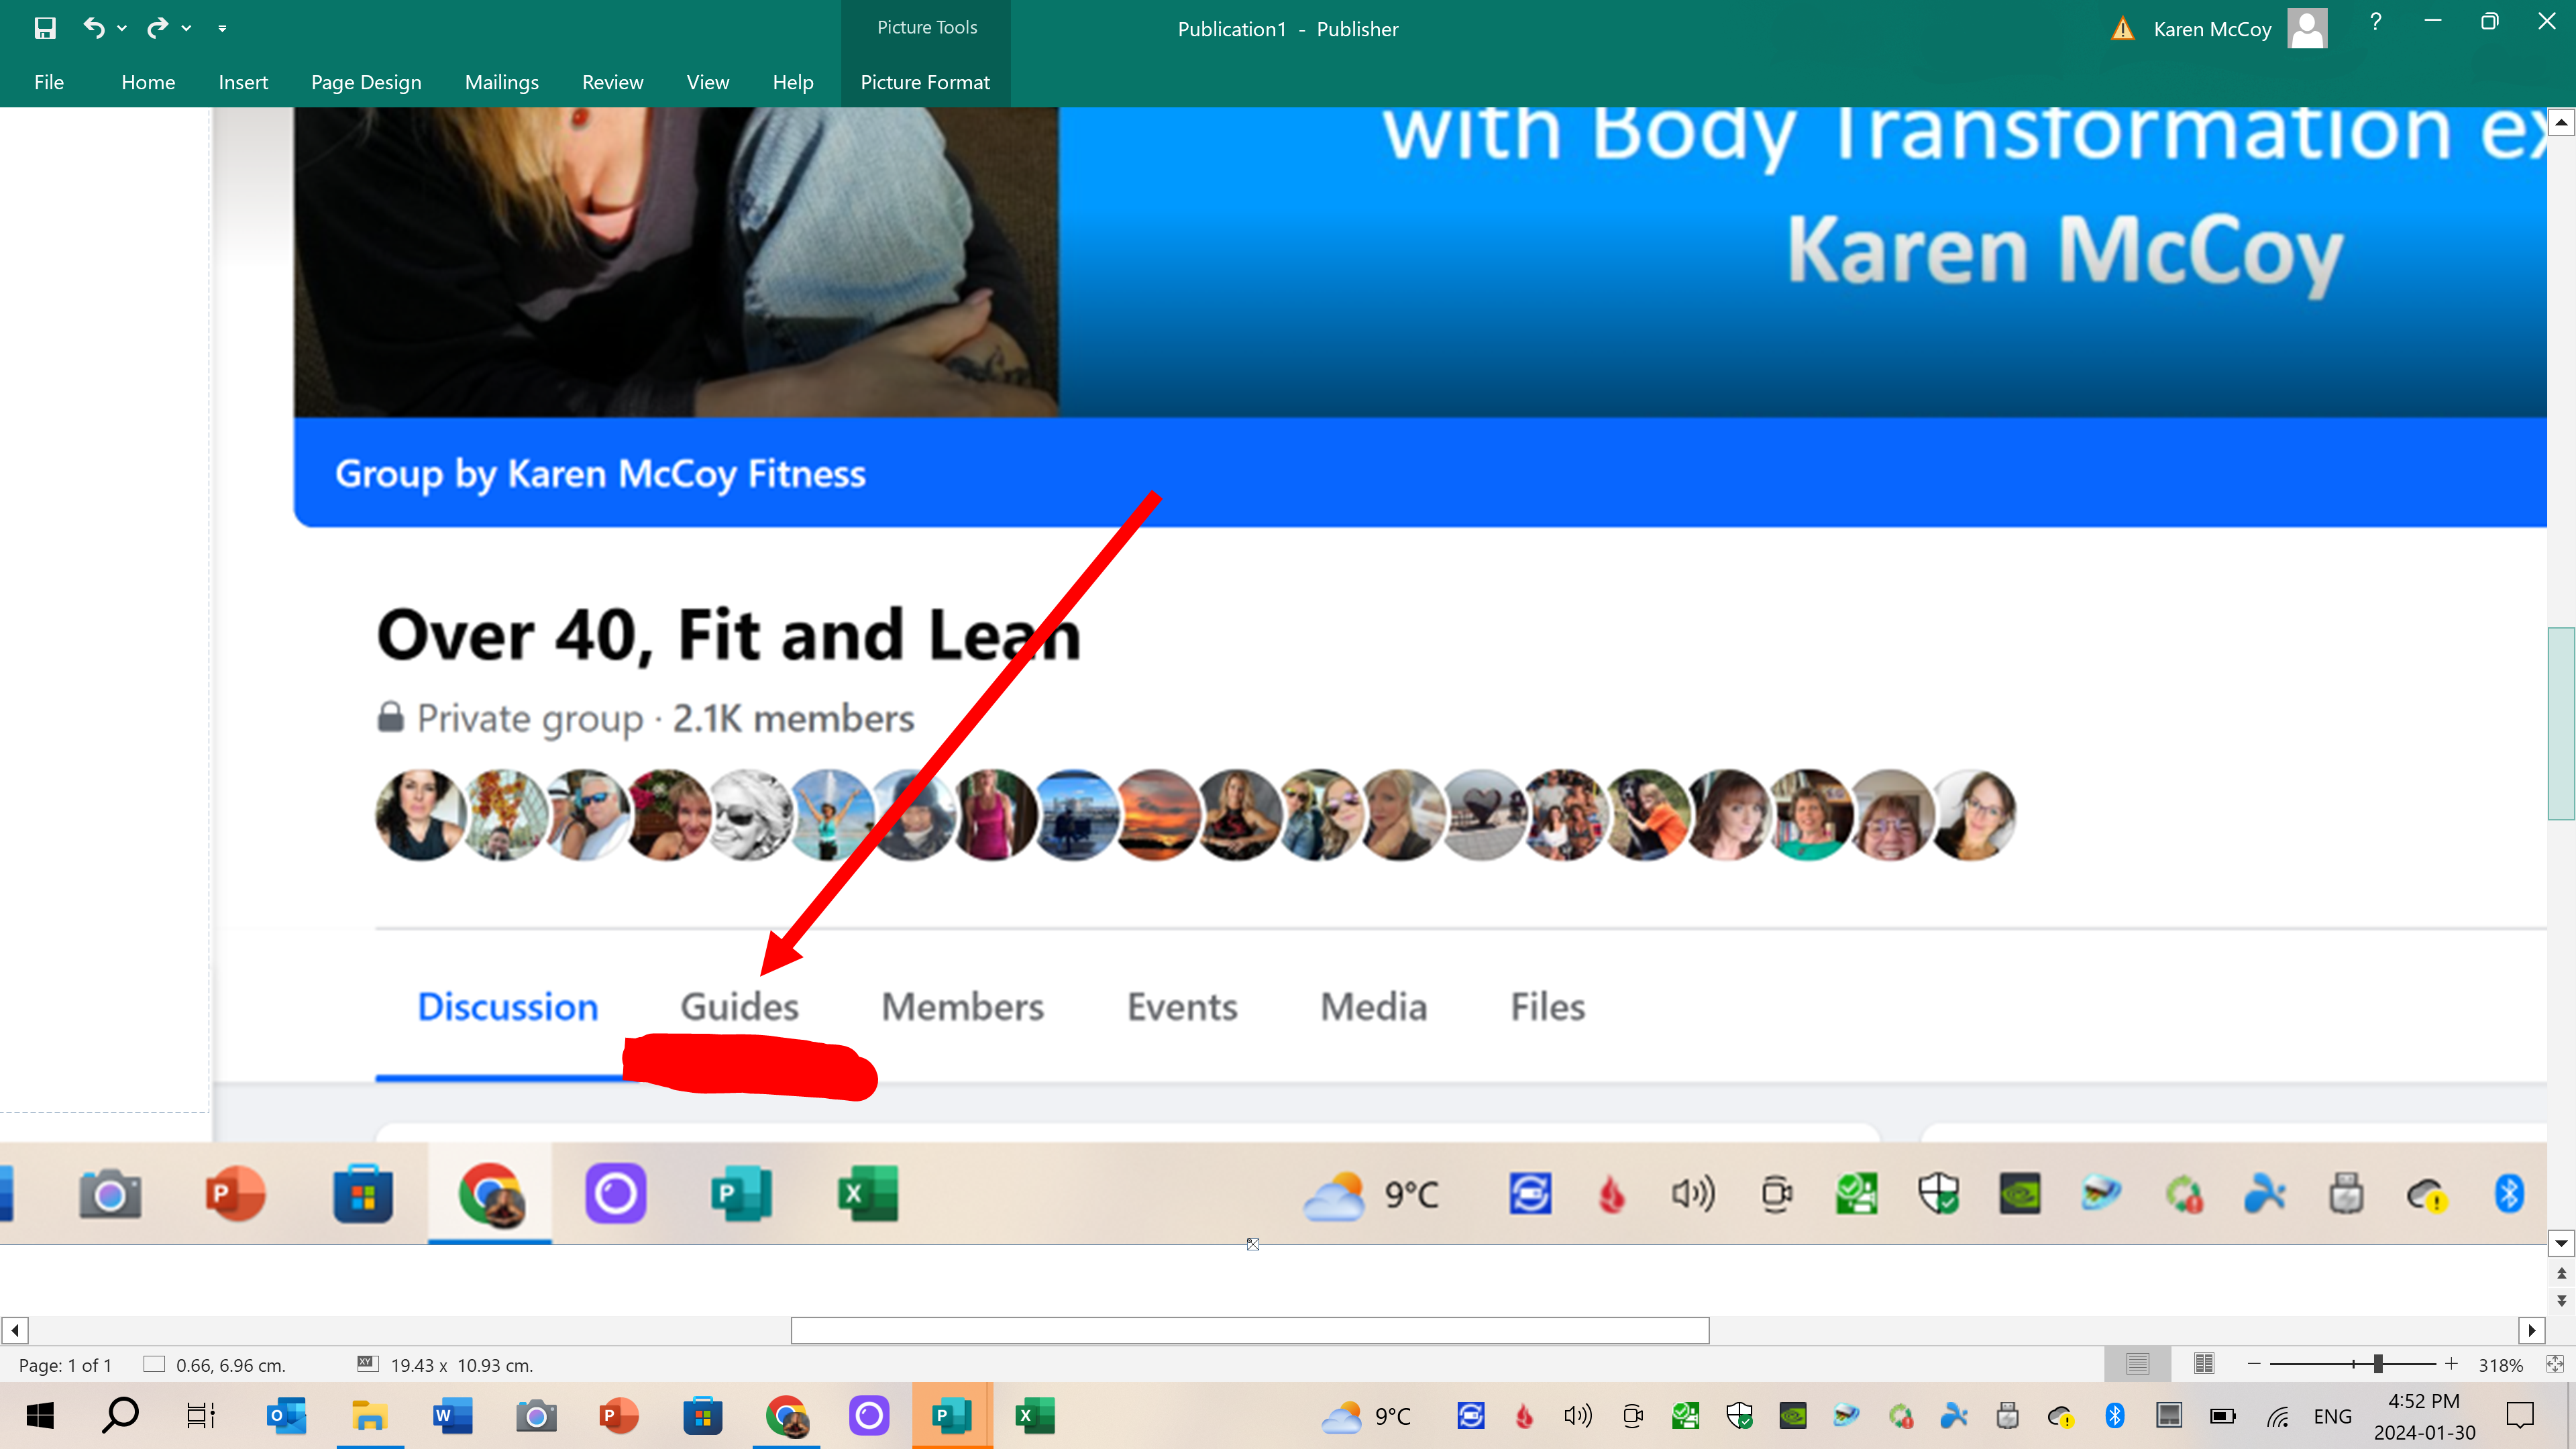Screen dimensions: 2576x1449
Task: Click the zoom out minus icon
Action: pyautogui.click(x=2254, y=1364)
